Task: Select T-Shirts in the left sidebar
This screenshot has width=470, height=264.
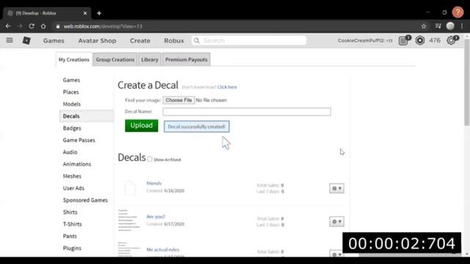Action: click(72, 224)
